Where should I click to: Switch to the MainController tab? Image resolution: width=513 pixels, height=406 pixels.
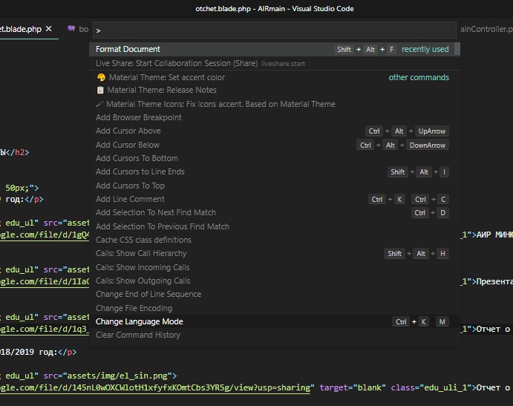(x=486, y=29)
